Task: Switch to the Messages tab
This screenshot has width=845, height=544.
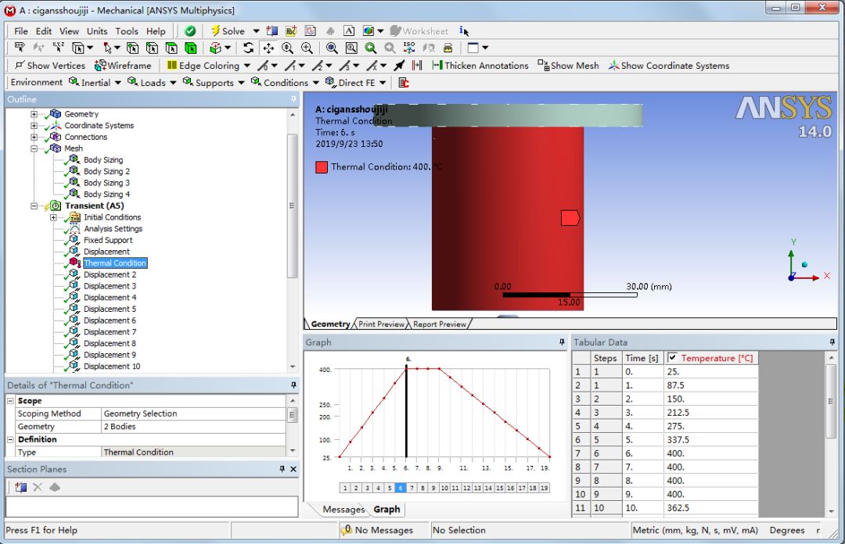Action: (x=343, y=509)
